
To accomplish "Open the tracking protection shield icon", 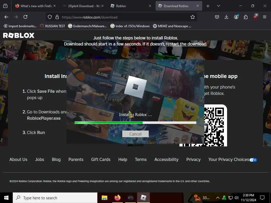I will click(x=50, y=17).
